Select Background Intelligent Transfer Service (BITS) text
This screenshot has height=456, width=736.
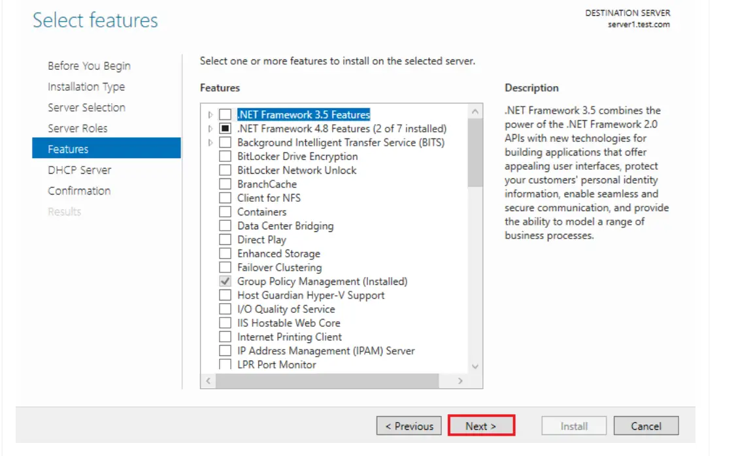(x=341, y=142)
